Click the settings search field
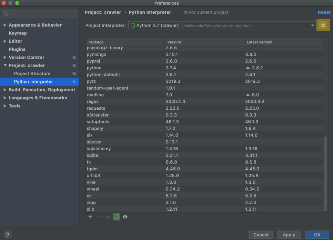 [39, 14]
